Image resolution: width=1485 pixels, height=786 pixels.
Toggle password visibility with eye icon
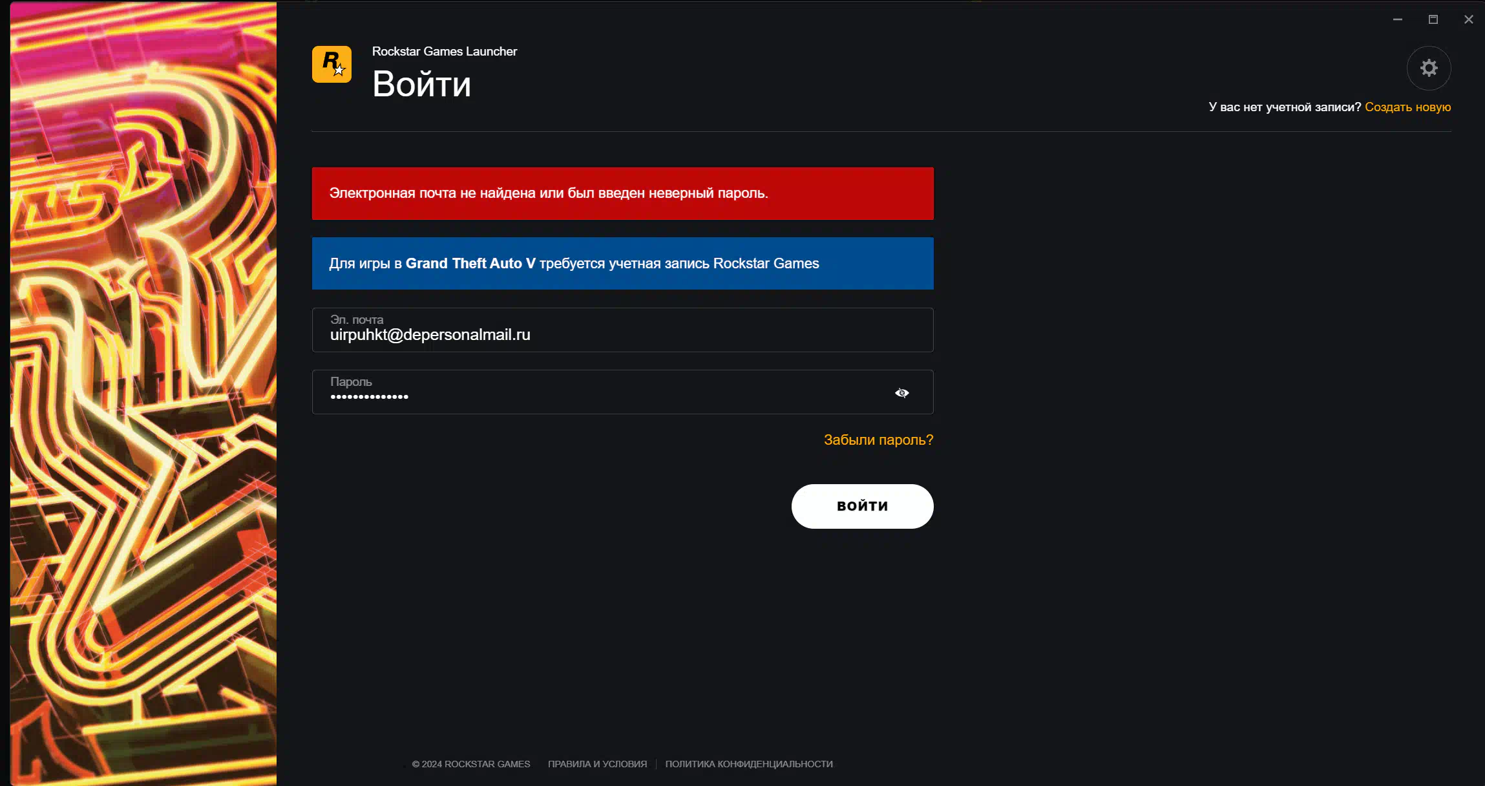[901, 393]
